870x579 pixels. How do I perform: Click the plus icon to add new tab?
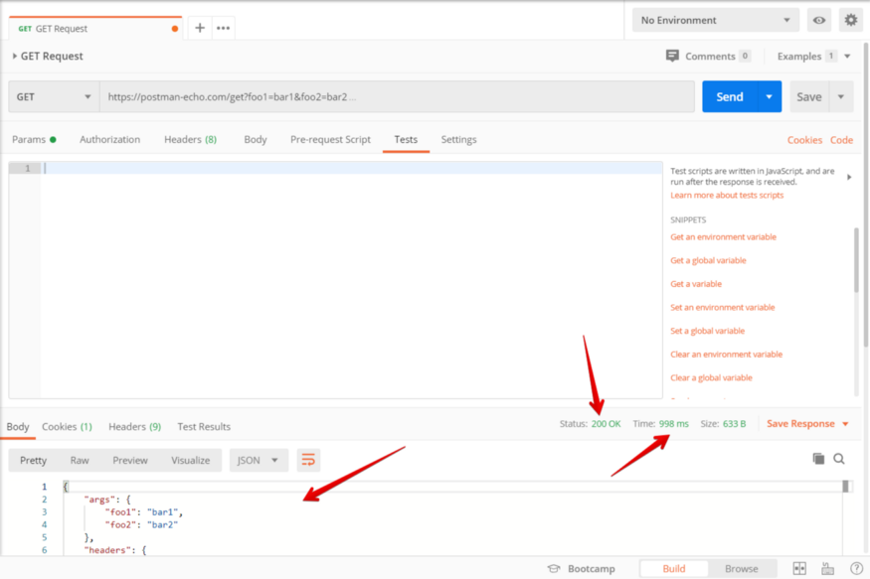200,28
